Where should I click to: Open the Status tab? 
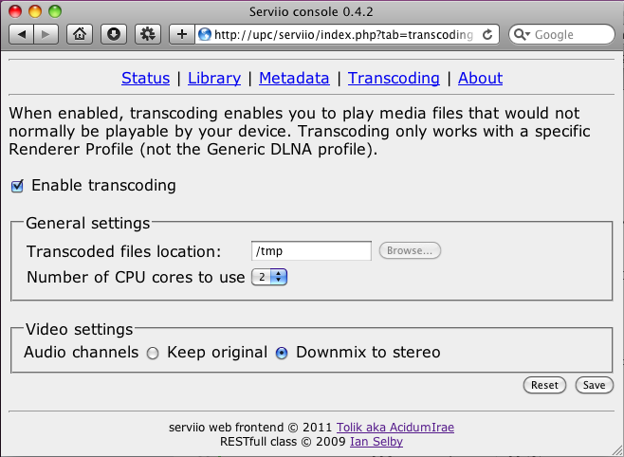(146, 79)
